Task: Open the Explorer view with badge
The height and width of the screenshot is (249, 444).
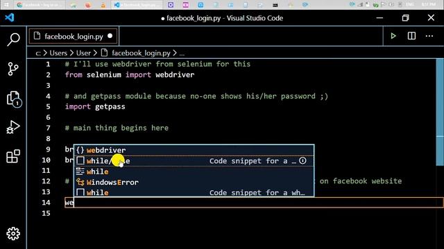Action: [x=14, y=99]
